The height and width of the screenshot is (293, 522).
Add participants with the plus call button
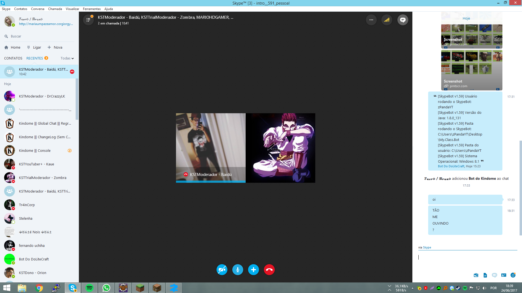point(253,270)
